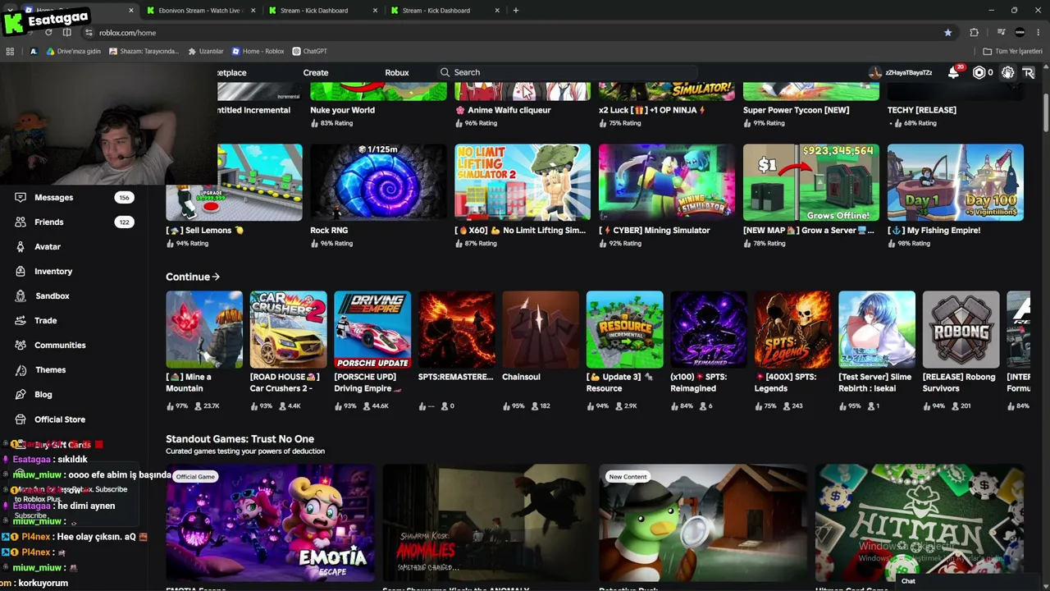Viewport: 1050px width, 591px height.
Task: Open the Slime Rebirth Isekai thumbnail
Action: 877,329
